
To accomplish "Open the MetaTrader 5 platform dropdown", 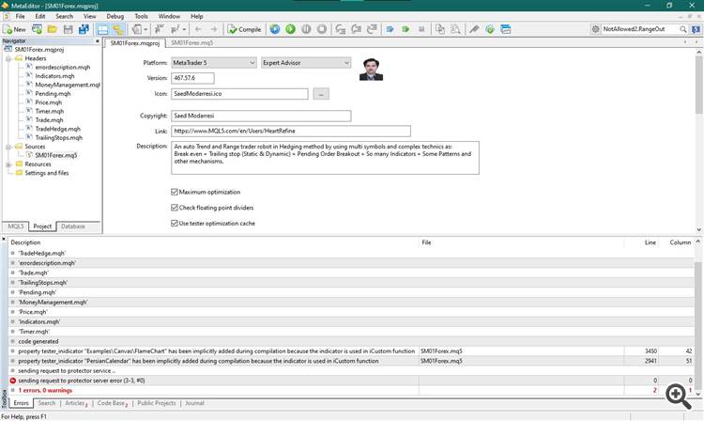I will pyautogui.click(x=214, y=63).
